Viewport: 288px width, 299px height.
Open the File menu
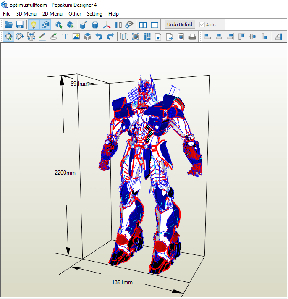tap(7, 14)
